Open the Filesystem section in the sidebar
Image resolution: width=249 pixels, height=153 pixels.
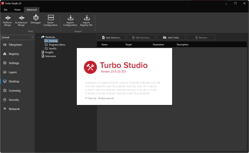tap(17, 45)
